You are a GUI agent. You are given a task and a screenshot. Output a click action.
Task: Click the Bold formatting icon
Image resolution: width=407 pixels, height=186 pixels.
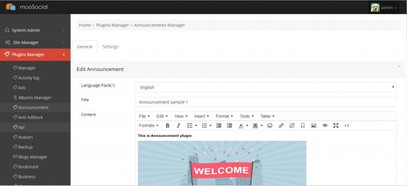[168, 126]
